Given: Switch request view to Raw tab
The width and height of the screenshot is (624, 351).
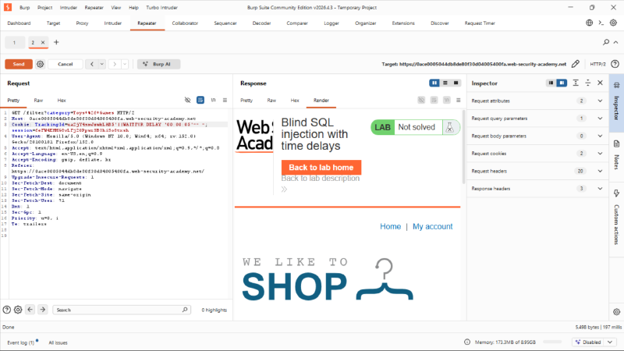Looking at the screenshot, I should click(x=38, y=101).
